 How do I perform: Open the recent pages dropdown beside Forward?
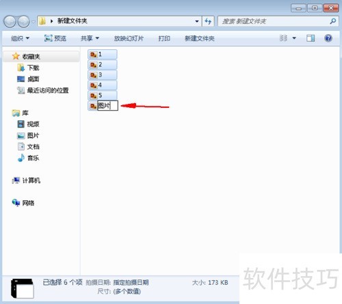pos(34,22)
